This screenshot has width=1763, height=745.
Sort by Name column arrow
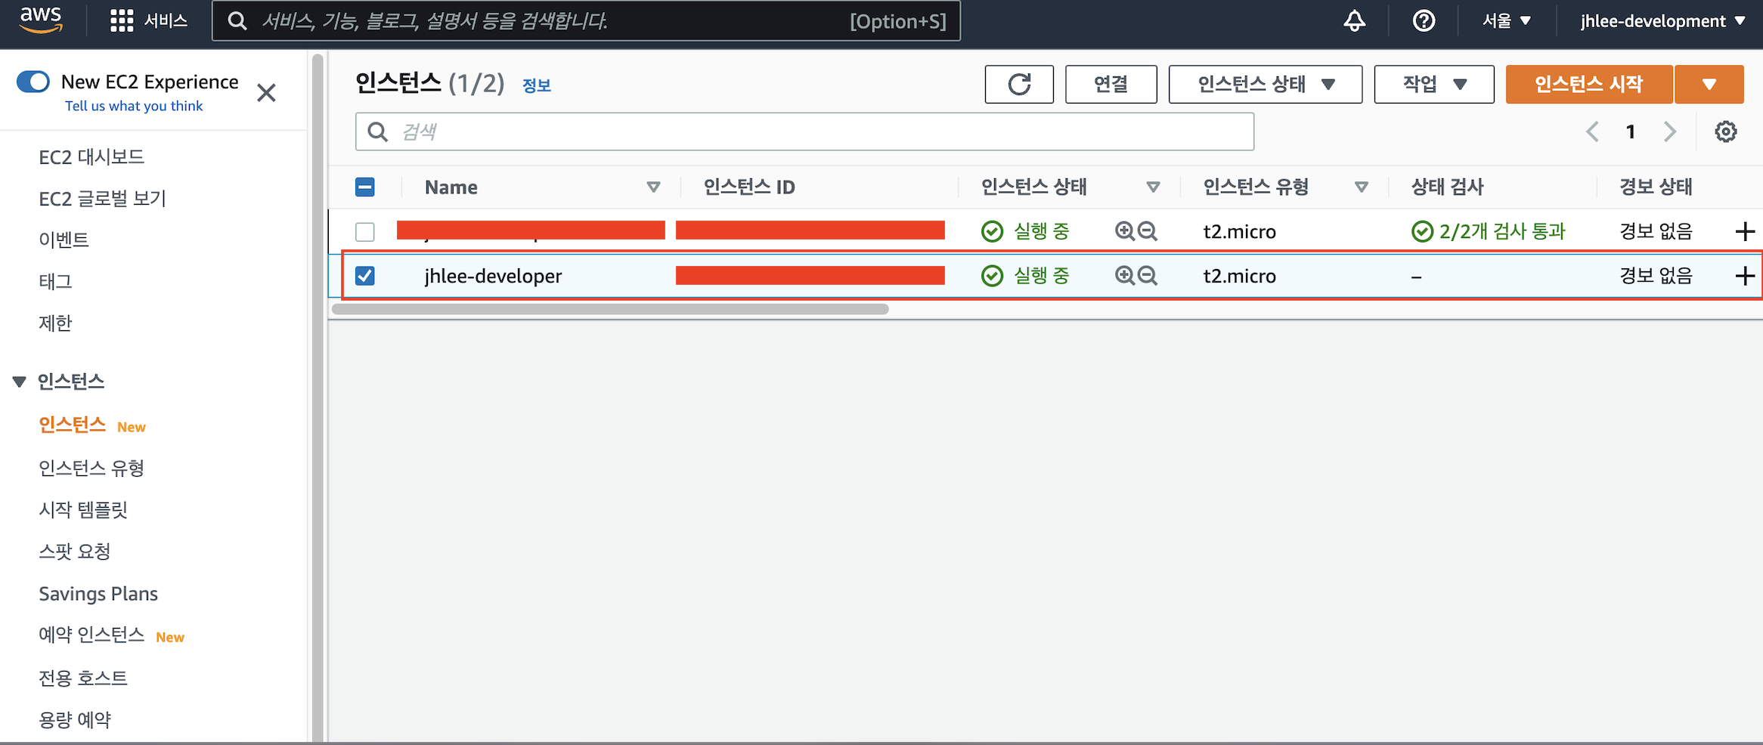click(654, 187)
